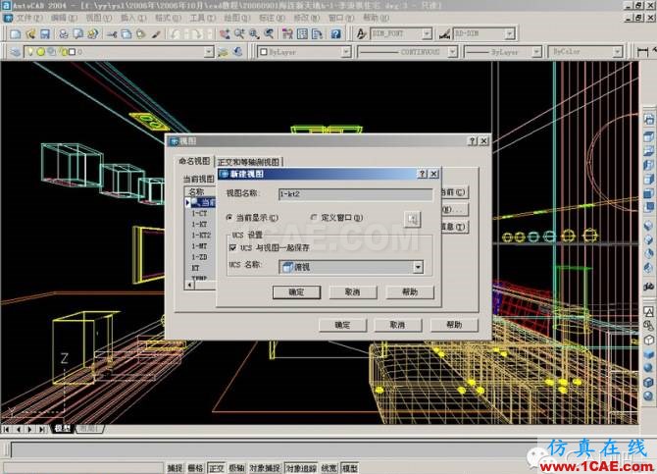Switch to the 正交和等轴测视图 tab
The image size is (657, 474).
(249, 162)
